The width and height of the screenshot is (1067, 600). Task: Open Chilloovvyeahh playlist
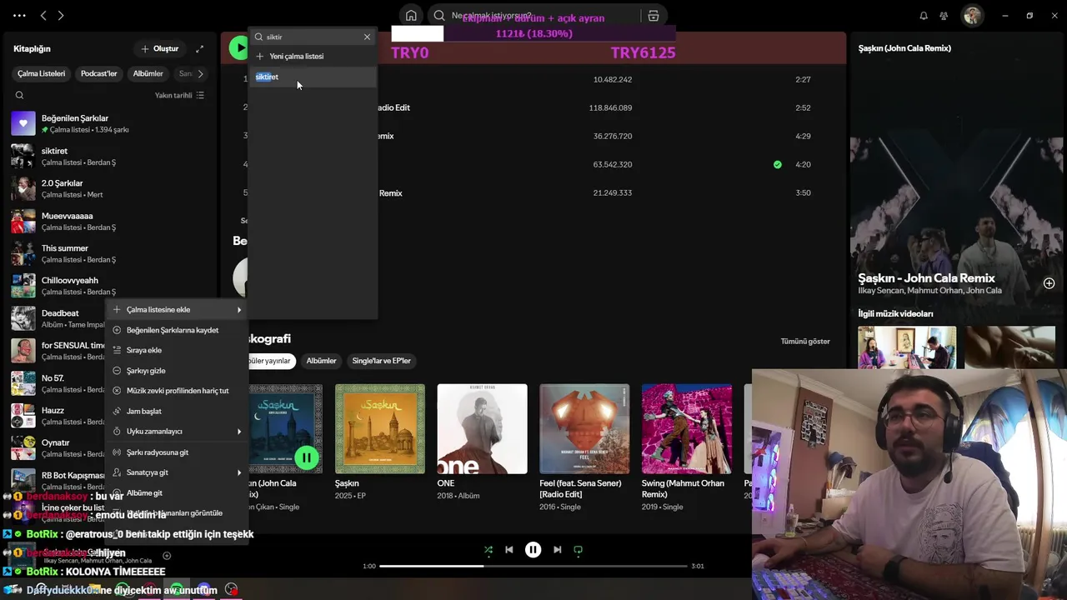108,286
